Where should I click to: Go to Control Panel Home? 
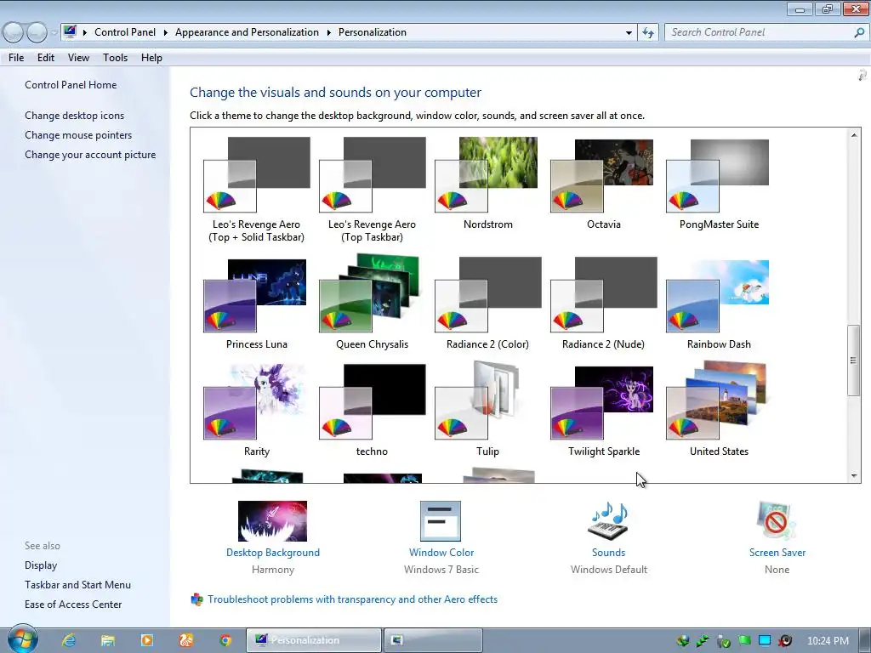pos(71,85)
